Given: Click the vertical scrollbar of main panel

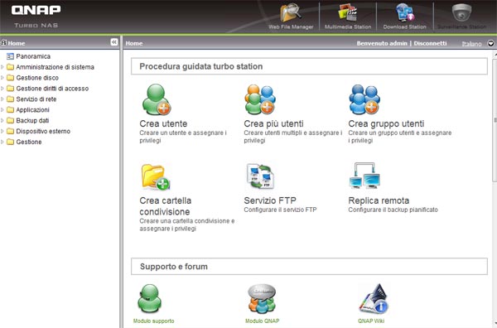Looking at the screenshot, I should (x=495, y=120).
